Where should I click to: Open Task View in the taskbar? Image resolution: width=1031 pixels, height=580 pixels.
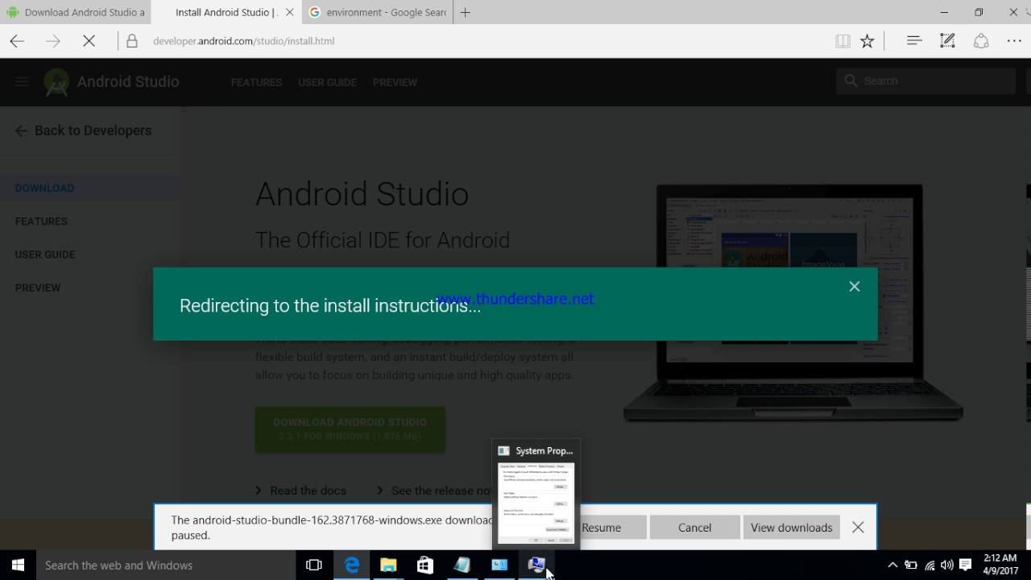(x=314, y=565)
